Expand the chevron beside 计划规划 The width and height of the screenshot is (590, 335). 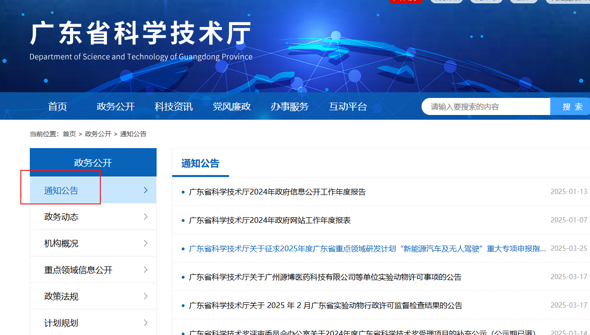[x=146, y=323]
